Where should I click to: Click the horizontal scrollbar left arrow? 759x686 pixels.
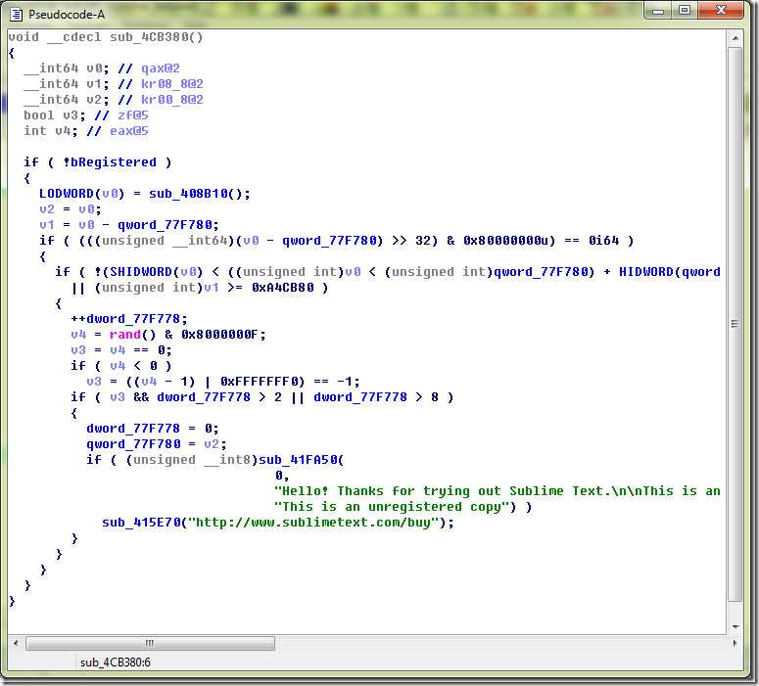coord(16,643)
